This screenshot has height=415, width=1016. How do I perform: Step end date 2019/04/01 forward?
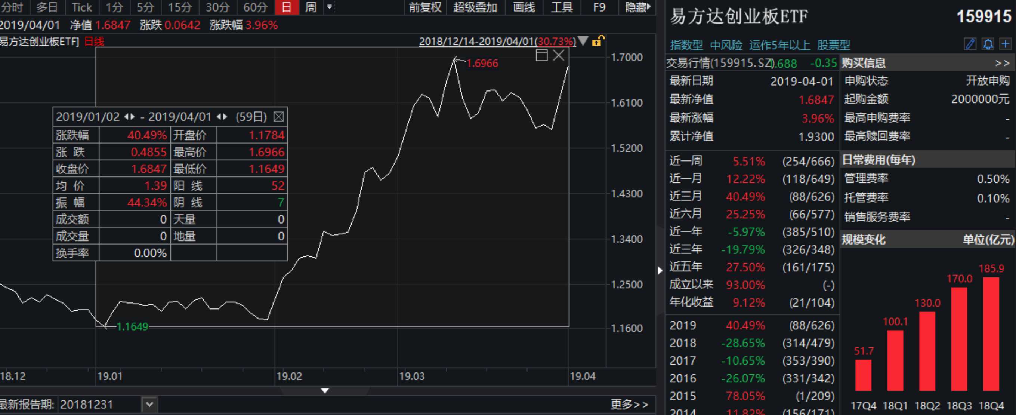pos(225,117)
